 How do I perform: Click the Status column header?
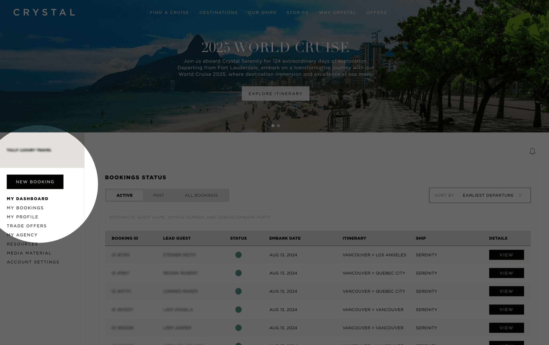click(238, 238)
